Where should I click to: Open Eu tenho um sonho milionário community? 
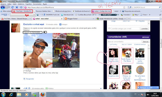click(x=140, y=56)
